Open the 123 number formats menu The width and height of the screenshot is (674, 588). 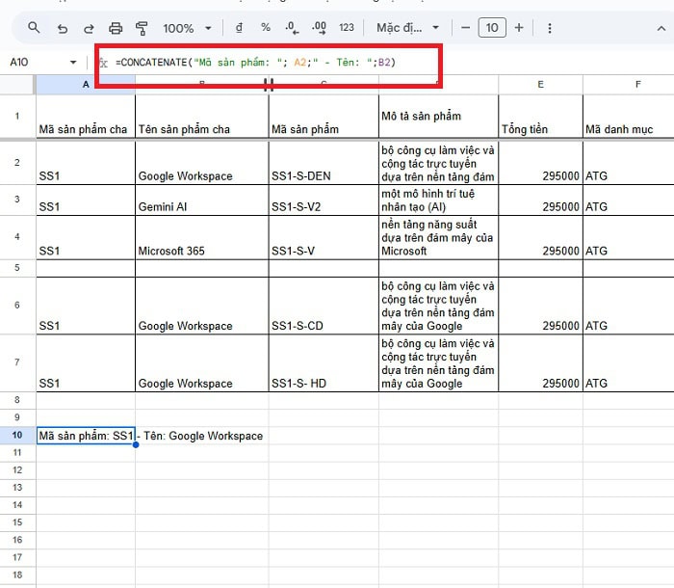pyautogui.click(x=347, y=28)
